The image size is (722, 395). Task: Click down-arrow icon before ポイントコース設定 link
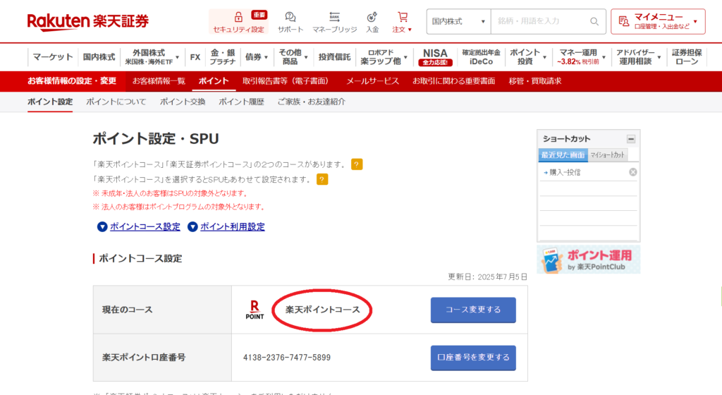click(102, 226)
